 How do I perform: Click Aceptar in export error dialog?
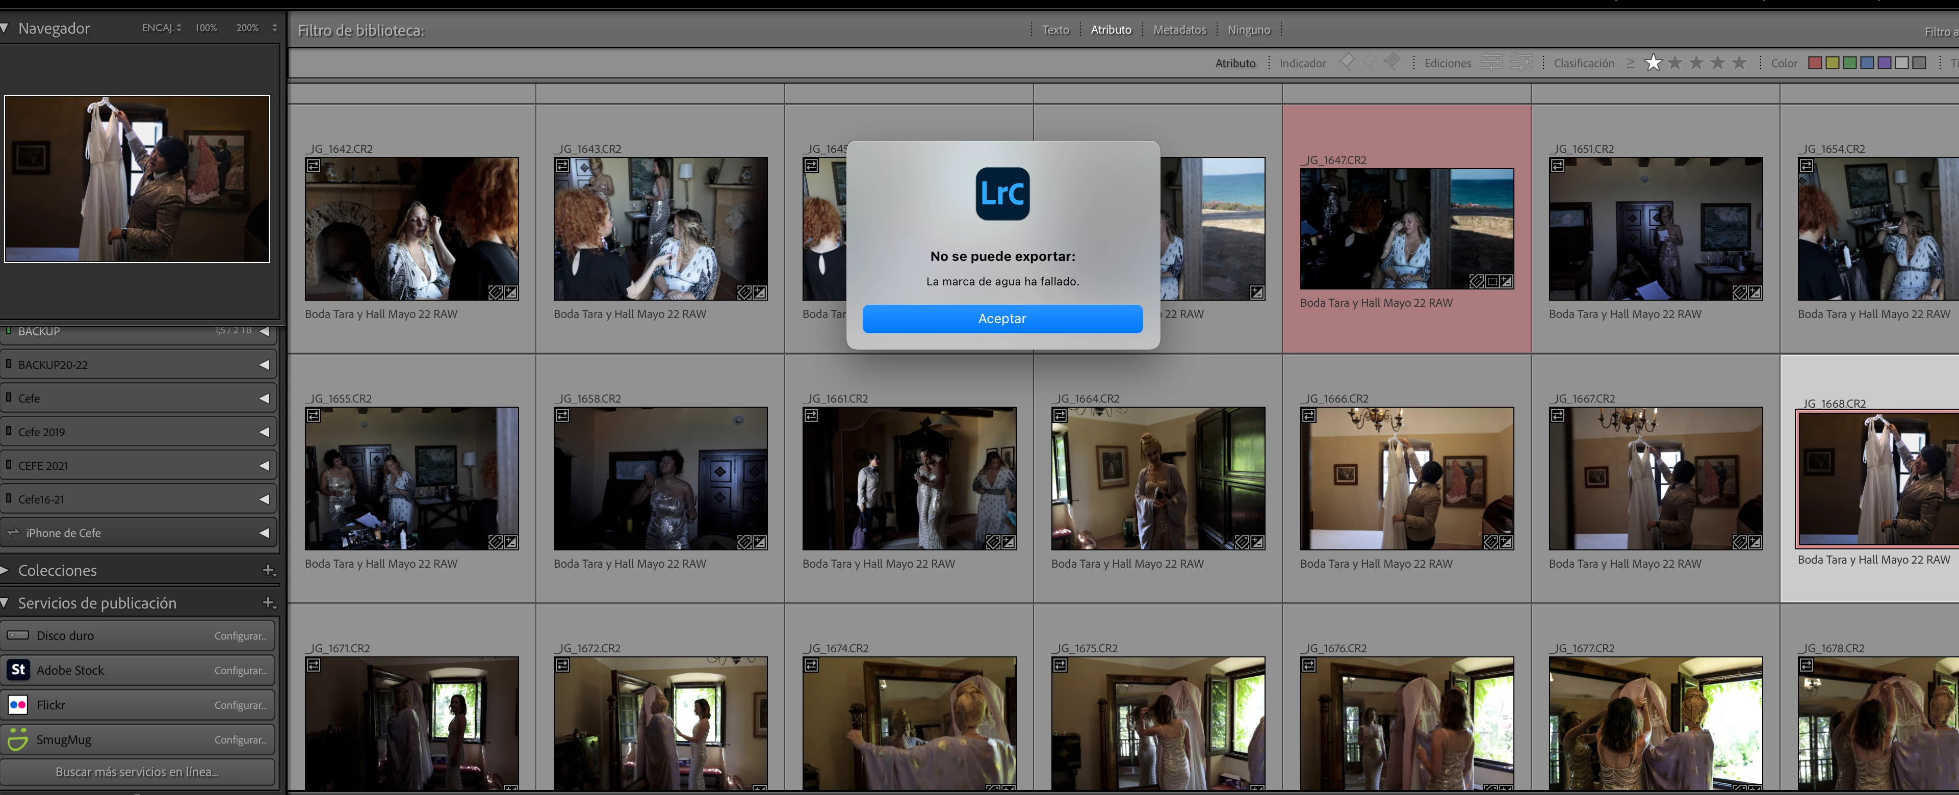(x=1001, y=319)
